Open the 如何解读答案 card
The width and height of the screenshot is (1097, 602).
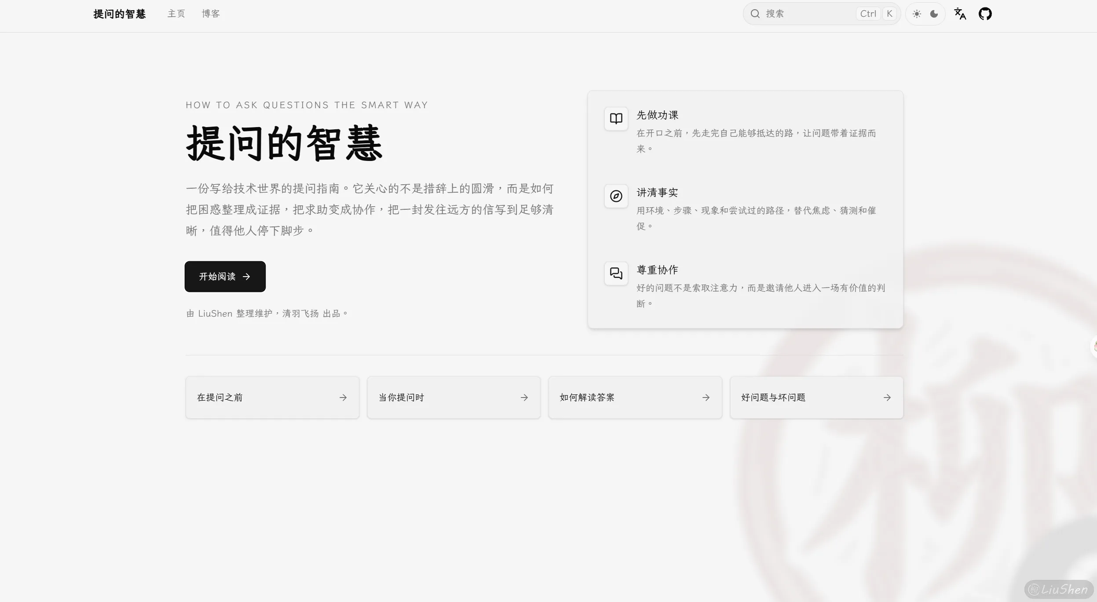coord(635,398)
